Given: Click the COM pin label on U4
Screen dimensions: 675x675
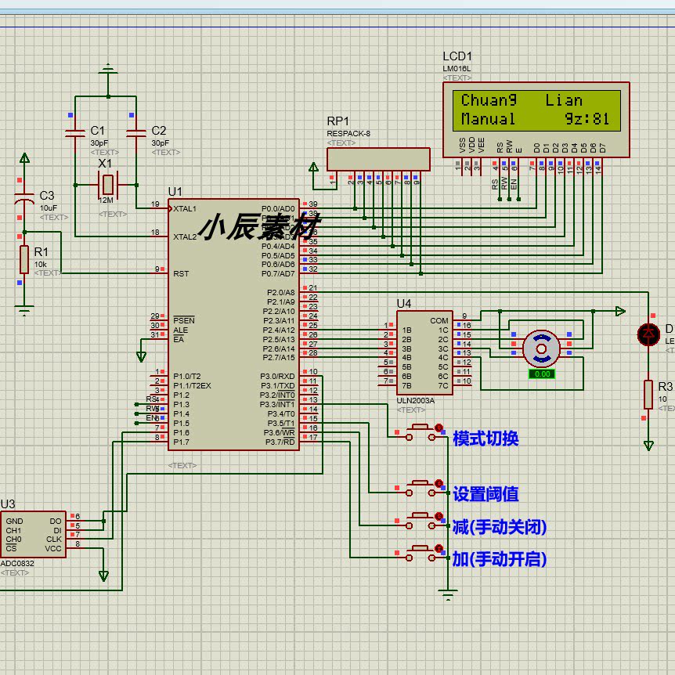Looking at the screenshot, I should 439,321.
